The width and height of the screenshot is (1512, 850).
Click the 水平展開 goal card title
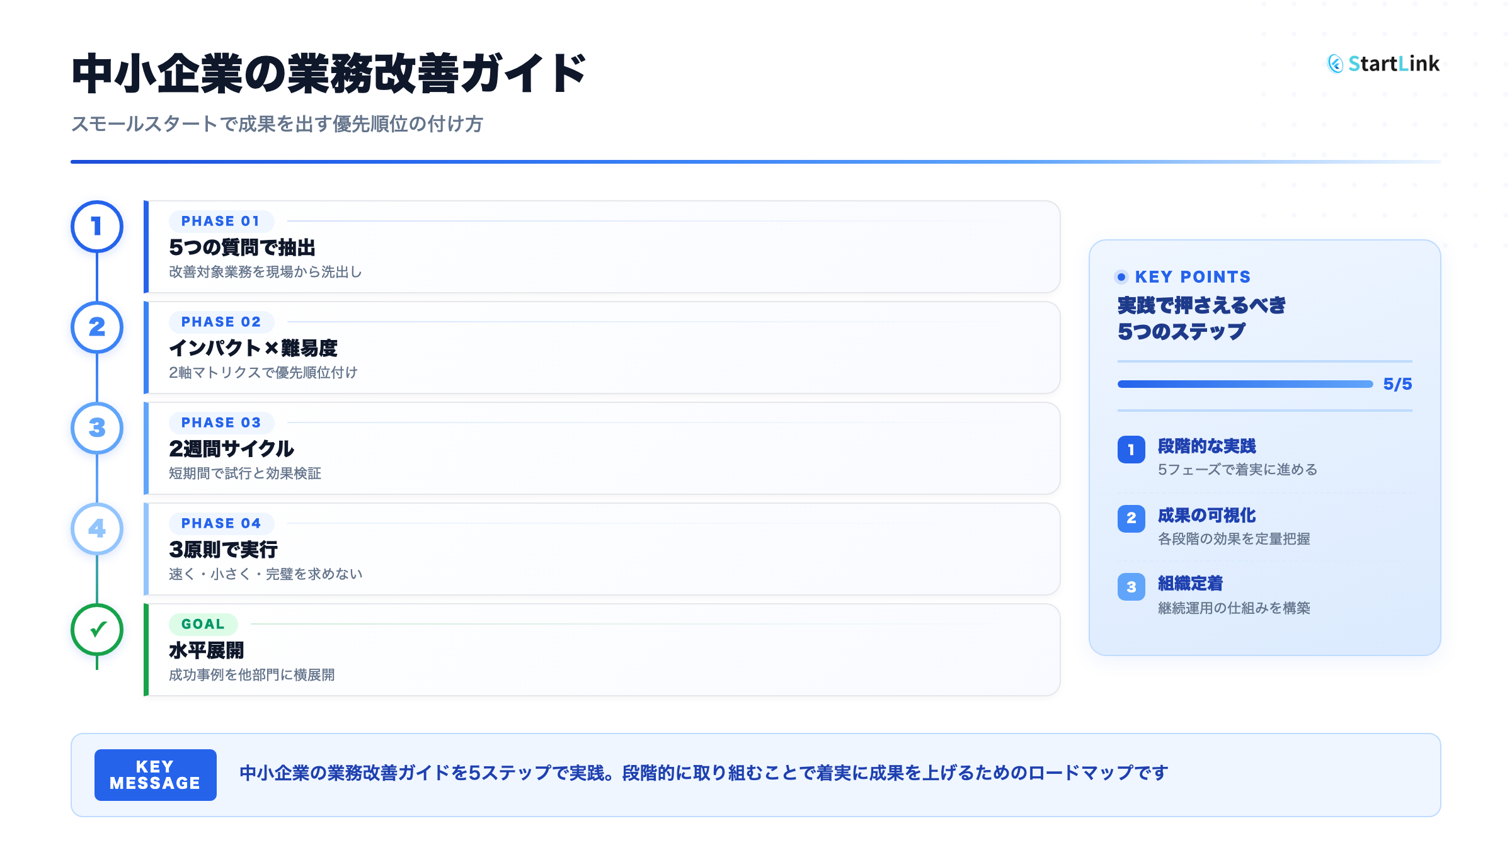point(206,650)
